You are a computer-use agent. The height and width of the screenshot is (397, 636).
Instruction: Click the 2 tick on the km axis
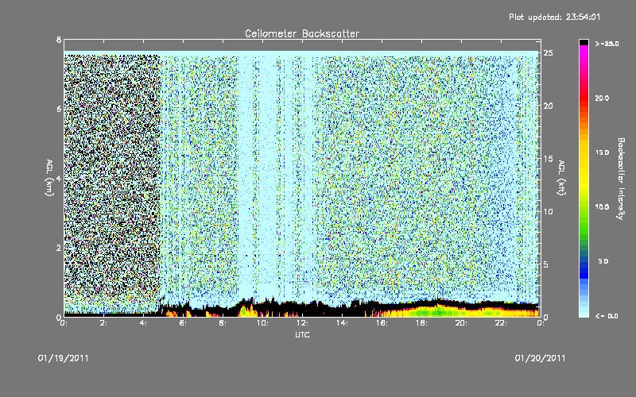(59, 248)
